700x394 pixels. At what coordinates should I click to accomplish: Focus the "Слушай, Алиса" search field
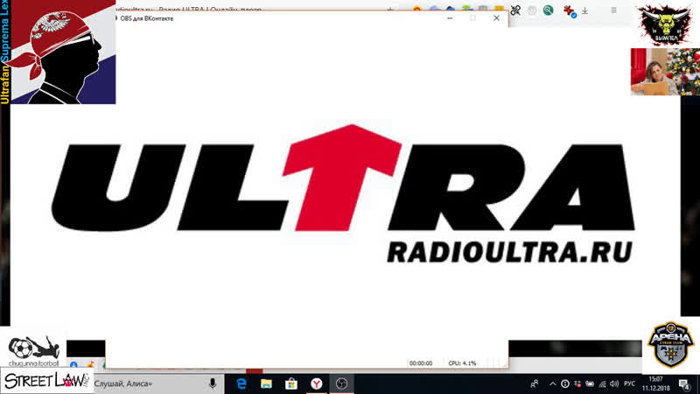[x=158, y=383]
